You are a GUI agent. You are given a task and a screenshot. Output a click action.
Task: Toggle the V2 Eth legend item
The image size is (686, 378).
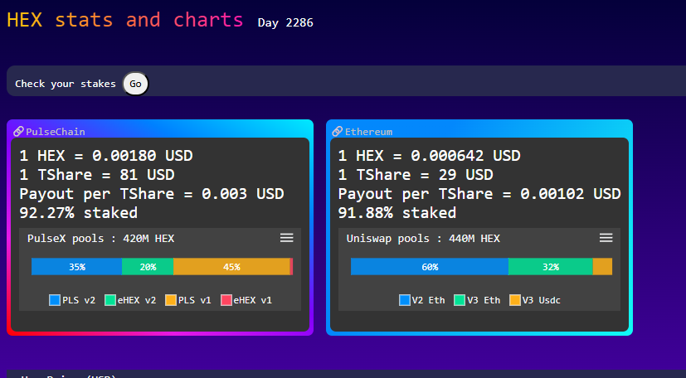[422, 300]
